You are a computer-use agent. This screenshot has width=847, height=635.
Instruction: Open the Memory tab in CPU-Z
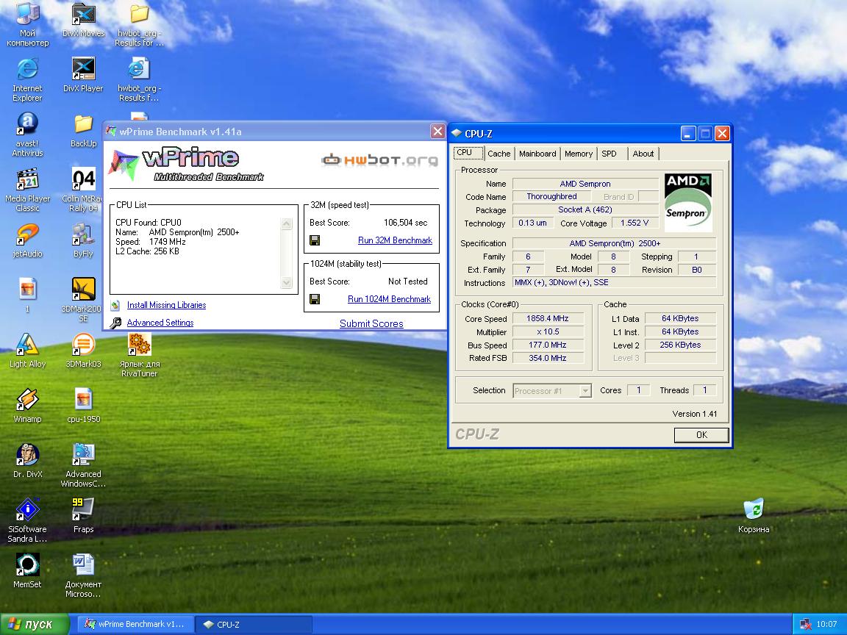579,154
